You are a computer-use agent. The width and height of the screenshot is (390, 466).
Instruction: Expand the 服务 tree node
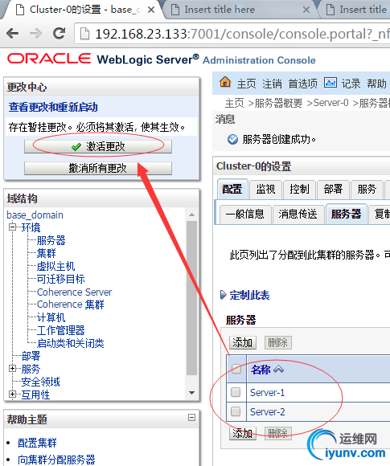(x=12, y=369)
